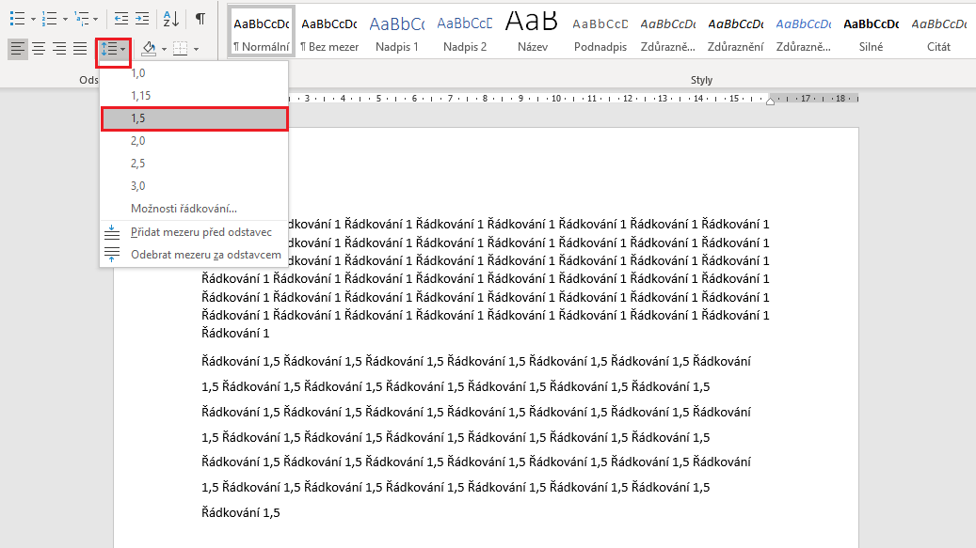Choose Přidat mezeru před odstavec
The width and height of the screenshot is (976, 548).
click(x=194, y=232)
